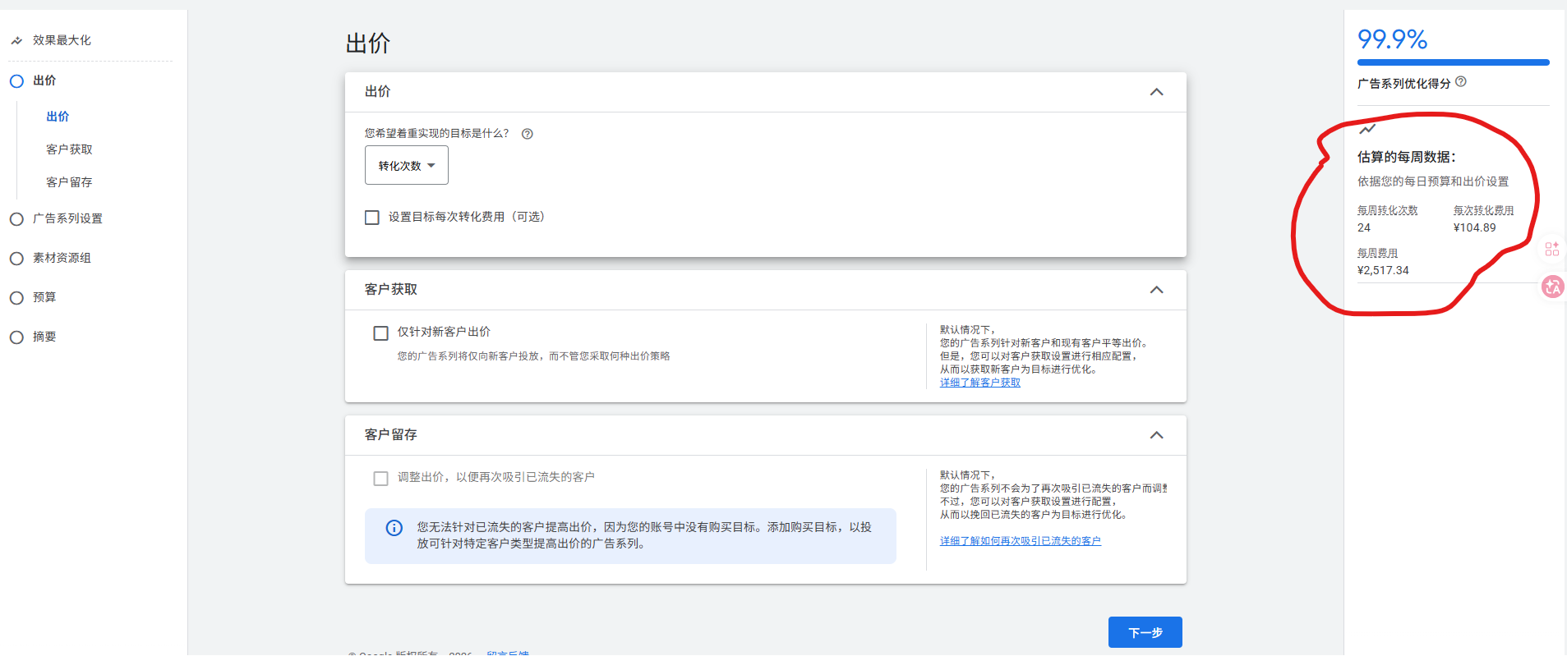1567x656 pixels.
Task: Click the 依据您的每日预算和出价设置 text
Action: (x=1433, y=181)
